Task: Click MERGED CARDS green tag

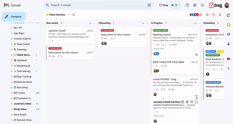Action: click(161, 30)
